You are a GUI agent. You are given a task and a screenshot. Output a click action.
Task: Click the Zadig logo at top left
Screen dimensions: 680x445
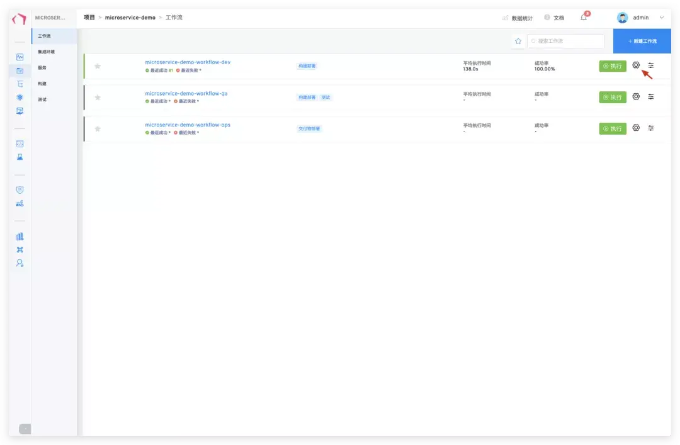point(18,19)
